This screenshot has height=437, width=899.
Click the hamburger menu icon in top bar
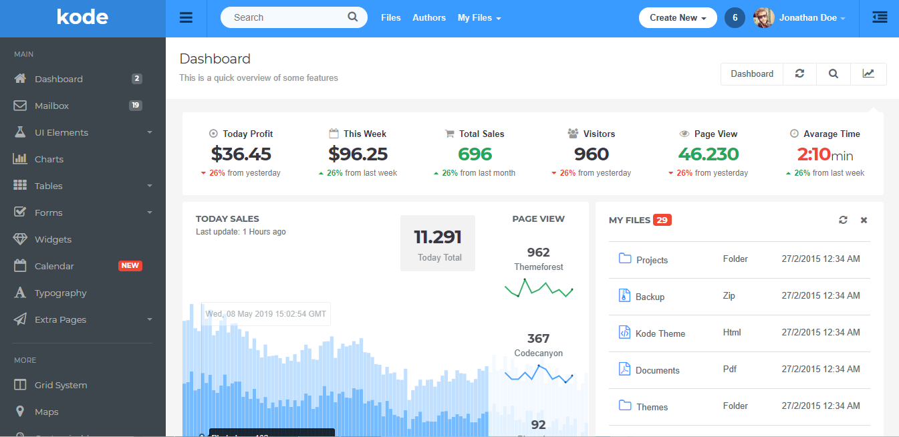[x=186, y=18]
